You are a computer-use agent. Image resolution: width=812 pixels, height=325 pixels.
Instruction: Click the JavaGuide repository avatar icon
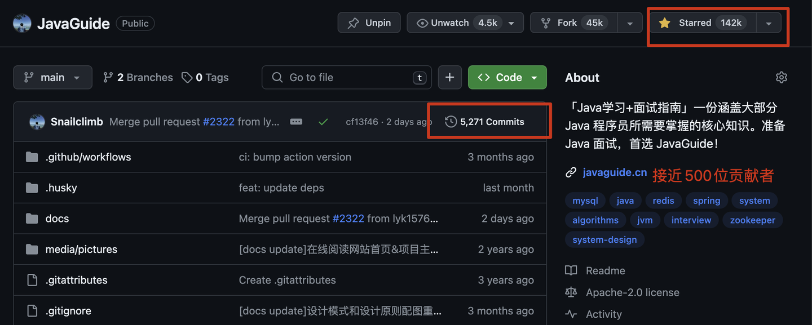pyautogui.click(x=22, y=23)
